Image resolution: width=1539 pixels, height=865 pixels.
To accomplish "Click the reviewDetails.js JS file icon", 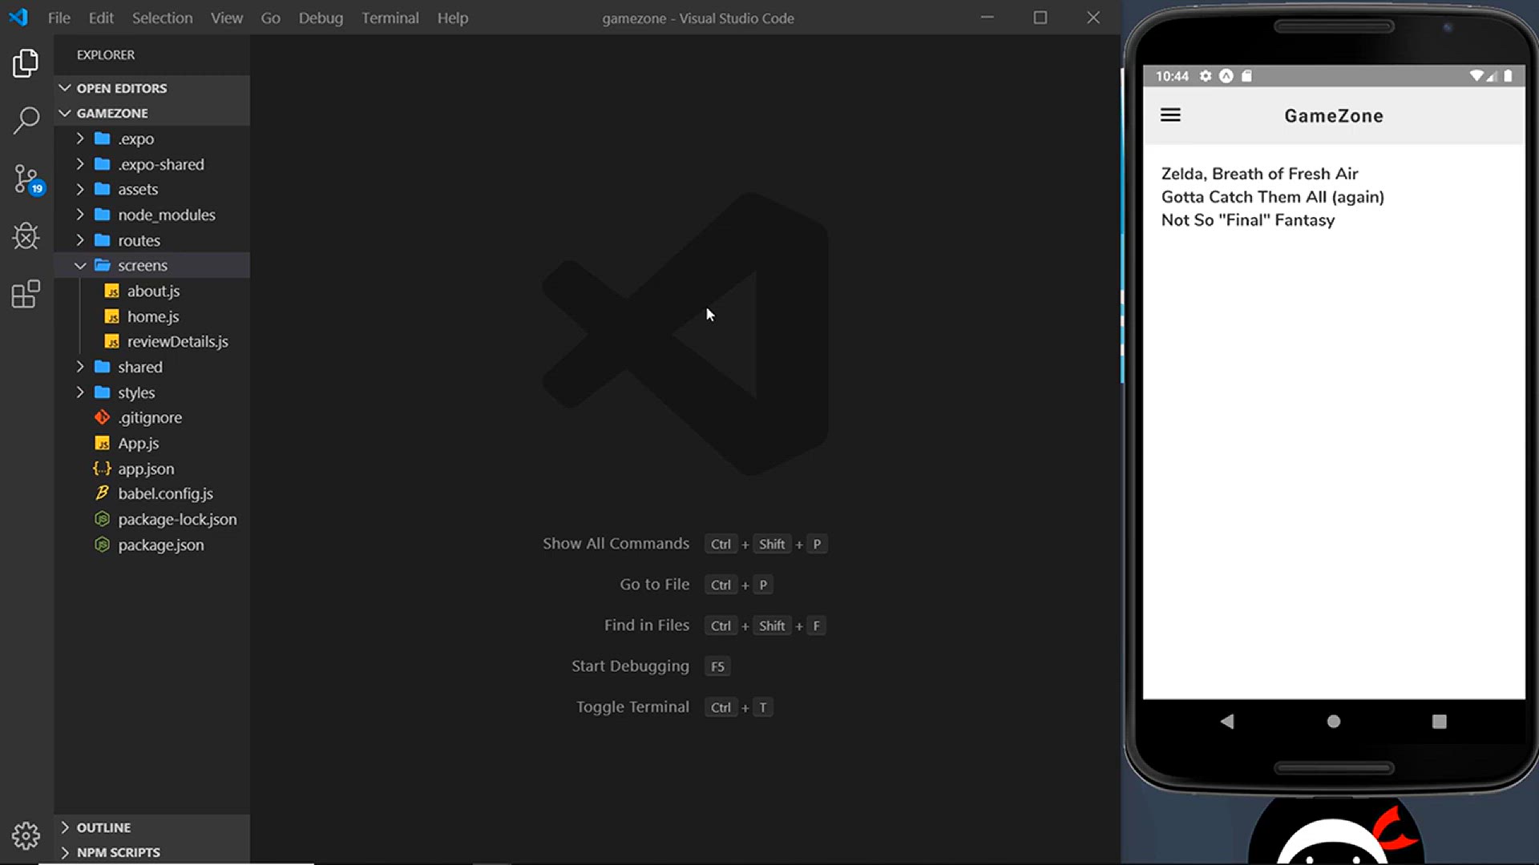I will point(112,341).
